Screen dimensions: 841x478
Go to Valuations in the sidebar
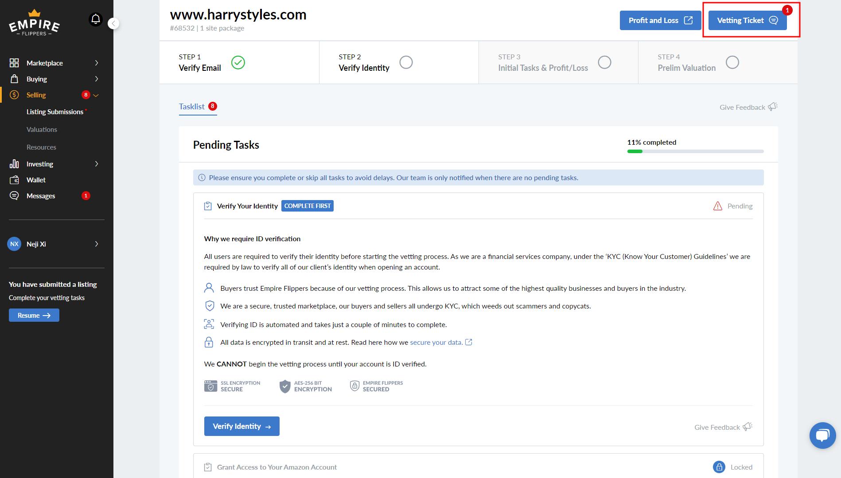42,130
